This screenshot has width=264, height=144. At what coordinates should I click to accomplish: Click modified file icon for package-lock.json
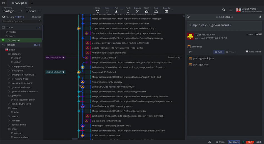point(190,58)
